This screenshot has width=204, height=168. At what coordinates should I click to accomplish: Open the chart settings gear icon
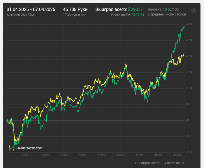click(193, 10)
